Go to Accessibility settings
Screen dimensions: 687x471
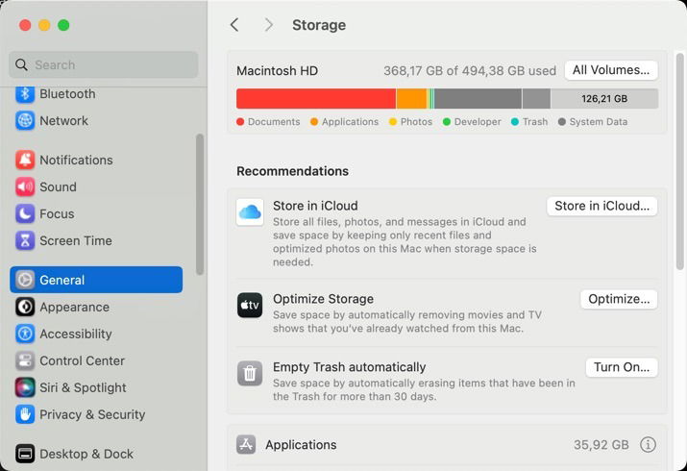click(x=96, y=334)
